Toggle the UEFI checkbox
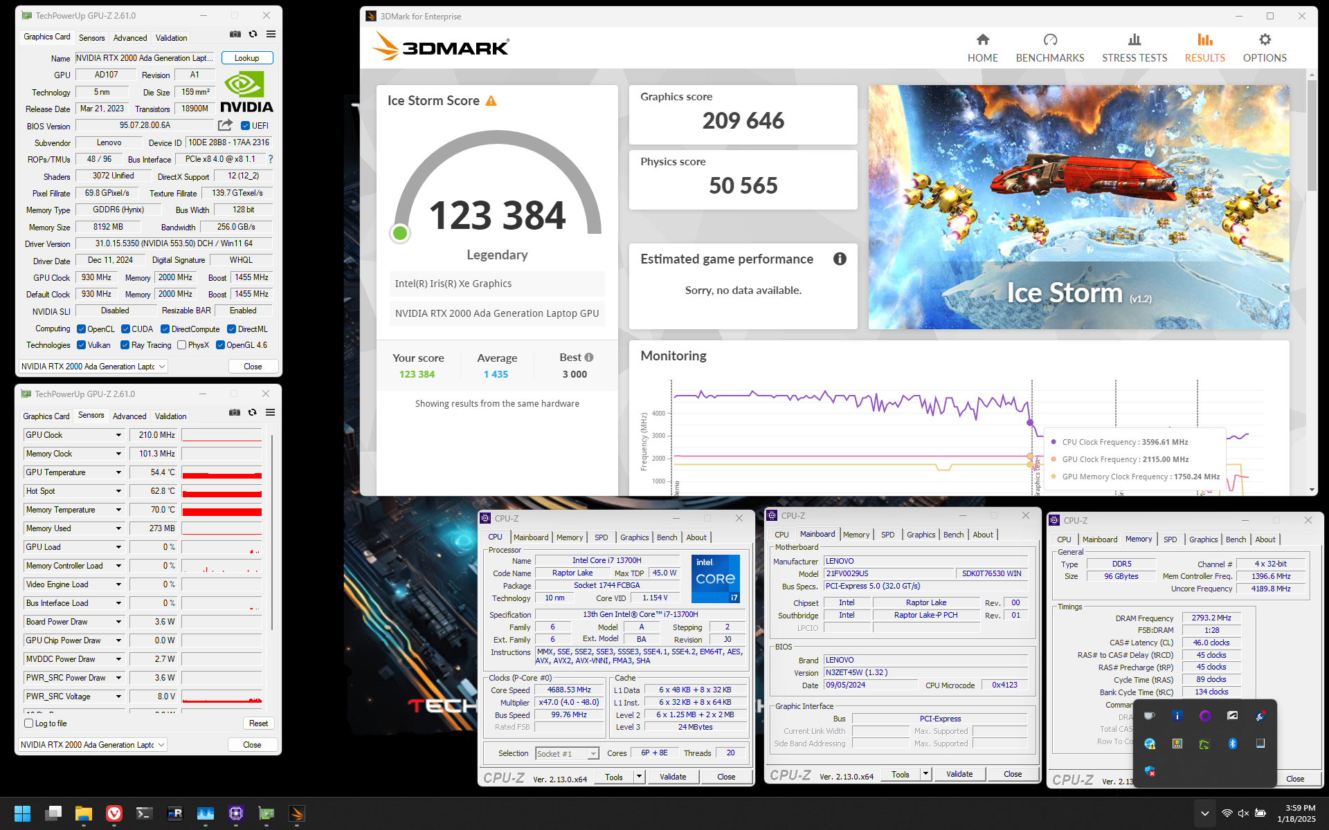The image size is (1329, 830). pyautogui.click(x=245, y=126)
